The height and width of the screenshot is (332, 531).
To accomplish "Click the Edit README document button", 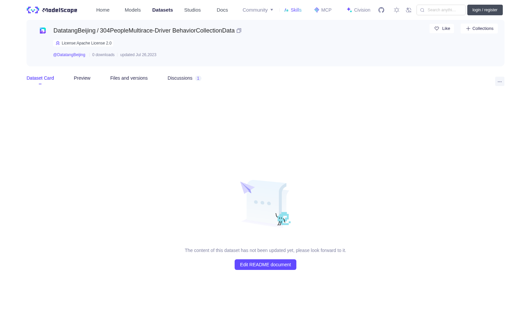I will click(x=265, y=265).
